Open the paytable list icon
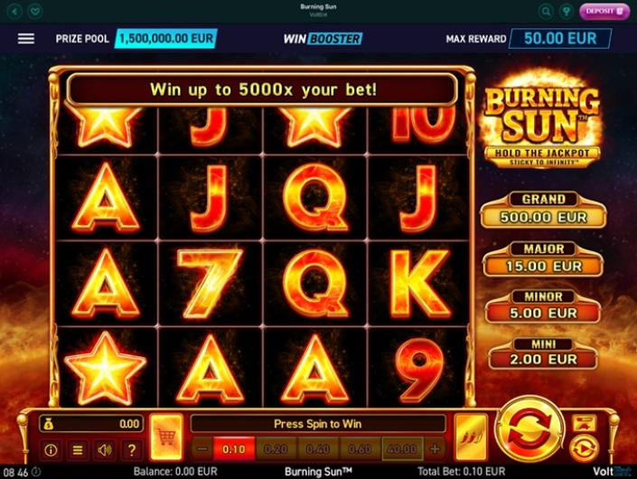The image size is (637, 479). [x=78, y=450]
